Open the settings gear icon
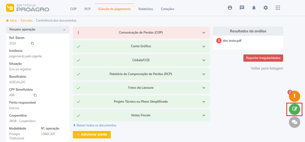305x142 pixels. 266,8
